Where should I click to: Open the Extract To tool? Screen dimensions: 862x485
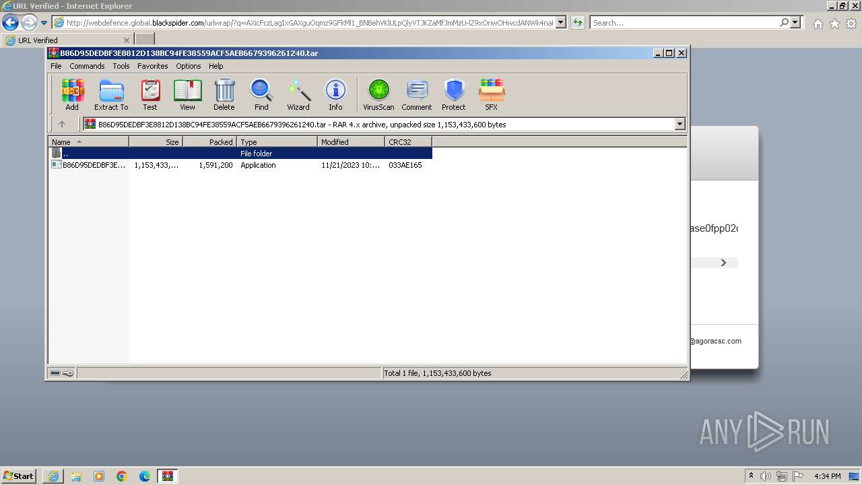point(111,95)
